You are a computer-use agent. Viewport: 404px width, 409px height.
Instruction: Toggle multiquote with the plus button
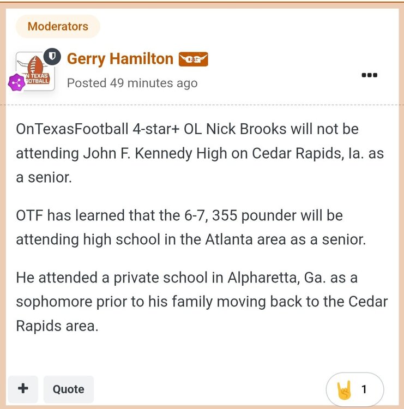(x=23, y=389)
